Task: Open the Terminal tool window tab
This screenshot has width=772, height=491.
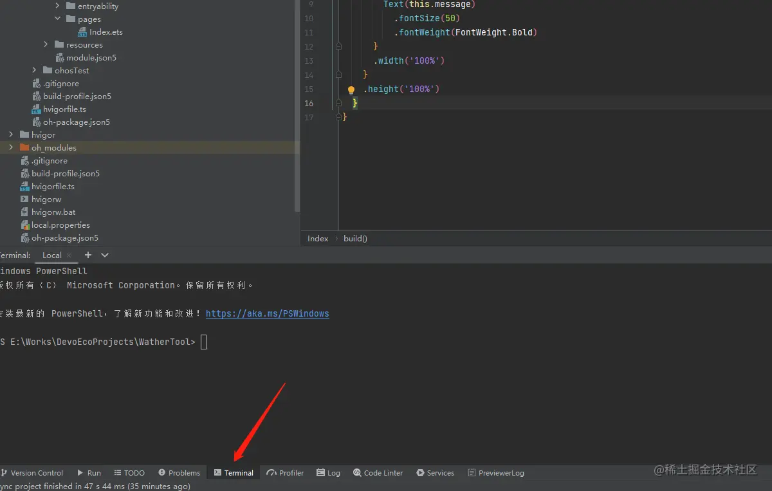Action: (x=234, y=472)
